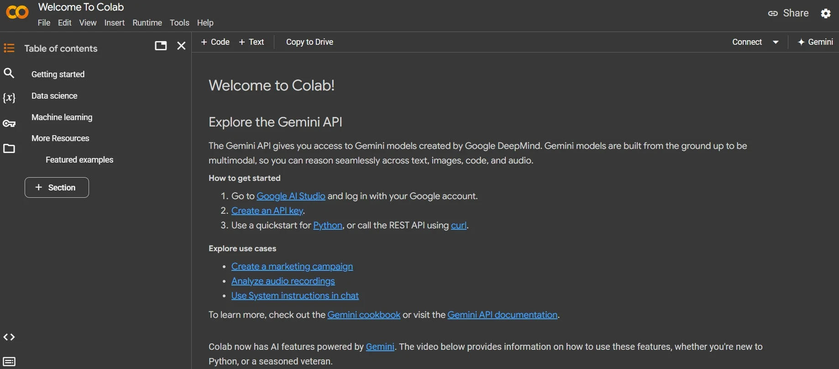The width and height of the screenshot is (839, 369).
Task: Open the Code snippets panel icon
Action: 9,337
